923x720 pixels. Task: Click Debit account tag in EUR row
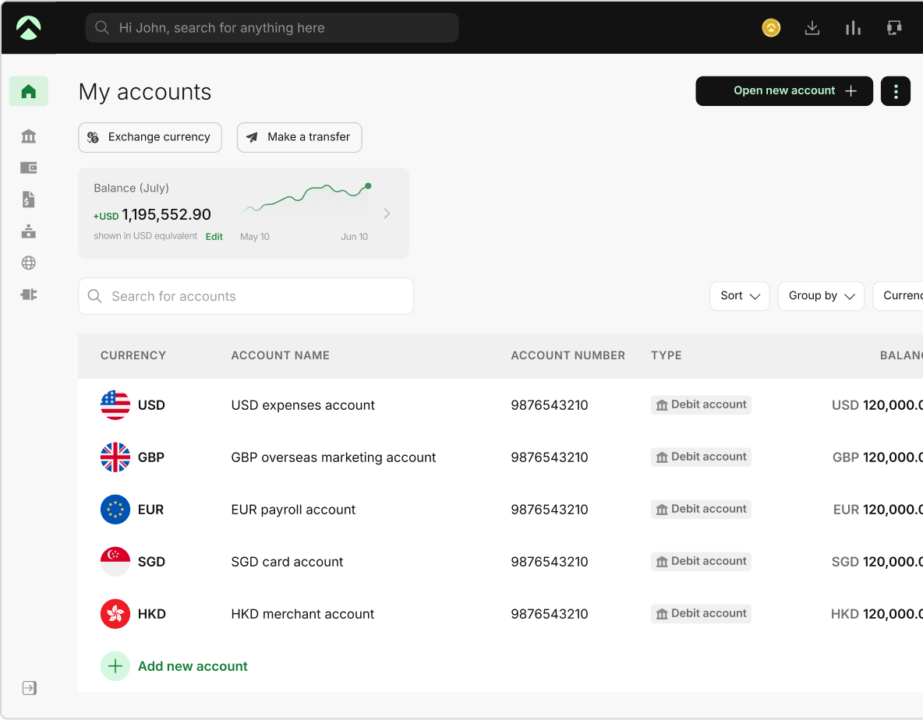click(x=701, y=510)
